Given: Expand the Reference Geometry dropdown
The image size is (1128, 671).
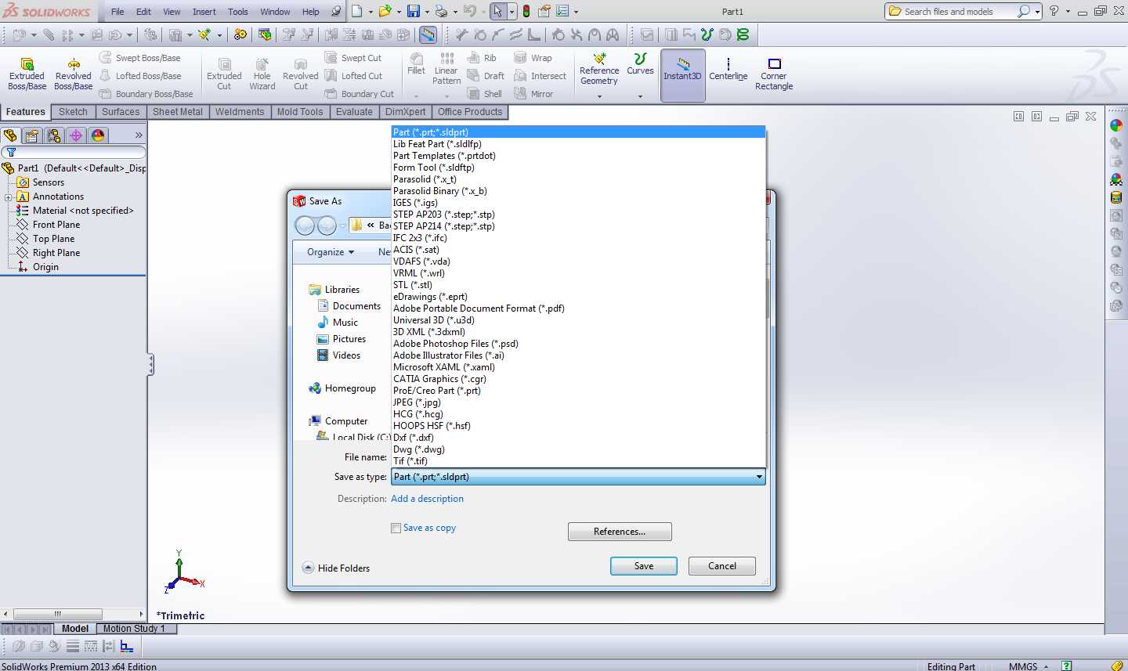Looking at the screenshot, I should [x=599, y=96].
